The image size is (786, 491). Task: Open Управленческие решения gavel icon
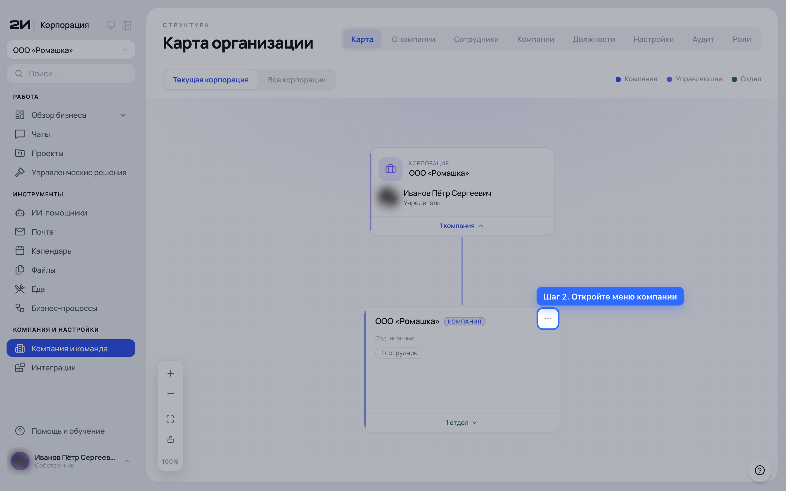[20, 172]
